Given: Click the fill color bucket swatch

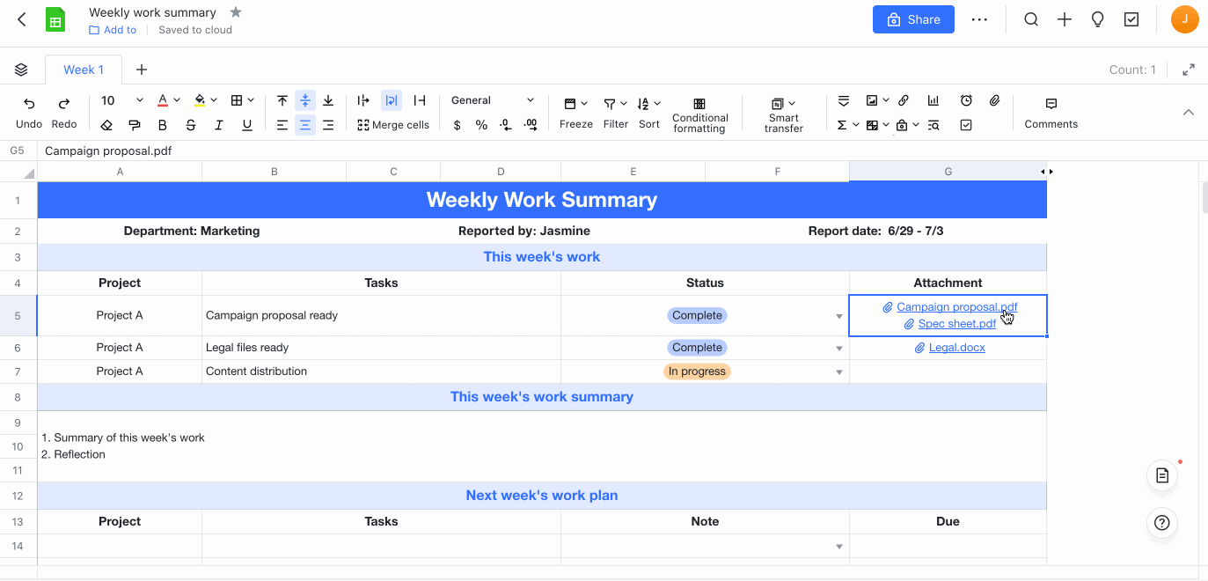Looking at the screenshot, I should click(200, 100).
